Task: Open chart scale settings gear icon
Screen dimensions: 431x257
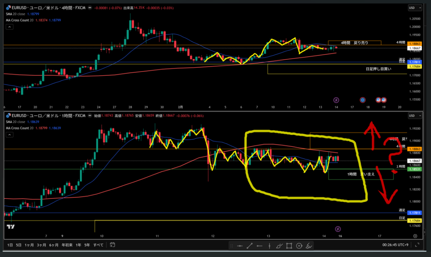Action: [x=415, y=236]
